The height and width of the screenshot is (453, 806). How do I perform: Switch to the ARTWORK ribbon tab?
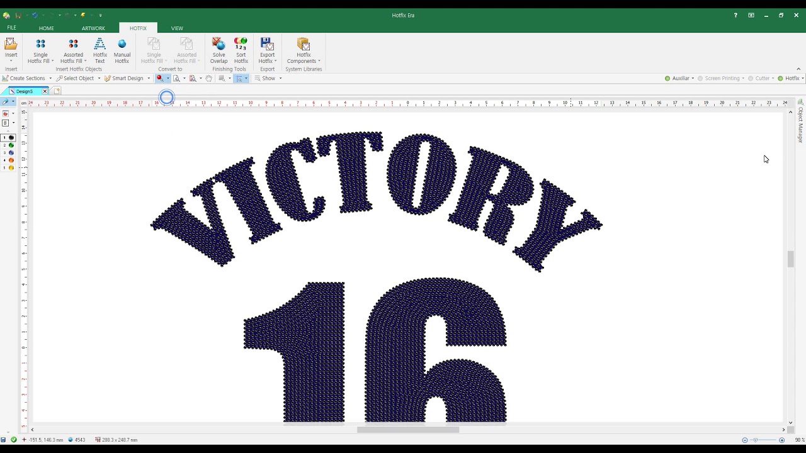click(93, 28)
